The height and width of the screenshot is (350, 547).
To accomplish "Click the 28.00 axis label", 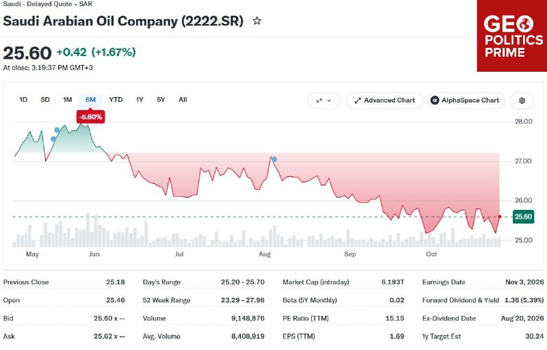I will [524, 121].
